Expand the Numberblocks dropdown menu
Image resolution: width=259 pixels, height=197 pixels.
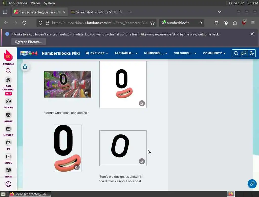point(156,53)
